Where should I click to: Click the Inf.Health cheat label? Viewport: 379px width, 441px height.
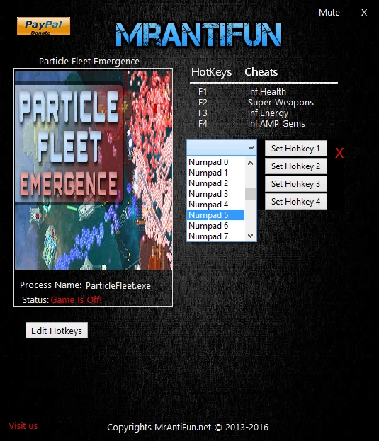tap(267, 92)
